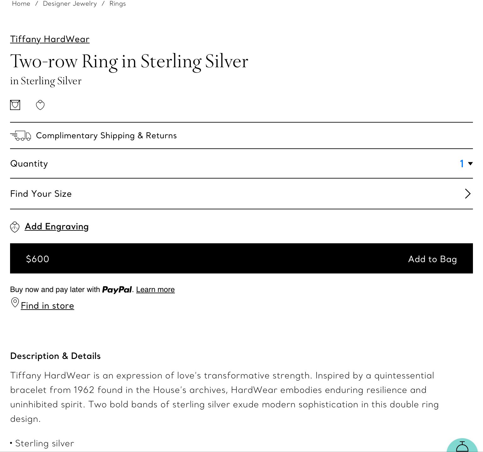Open the Rings breadcrumb category
The width and height of the screenshot is (483, 452).
click(118, 4)
